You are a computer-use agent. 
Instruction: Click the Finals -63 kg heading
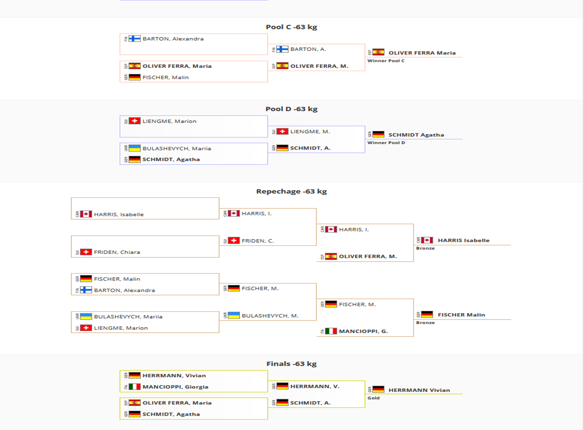click(291, 364)
